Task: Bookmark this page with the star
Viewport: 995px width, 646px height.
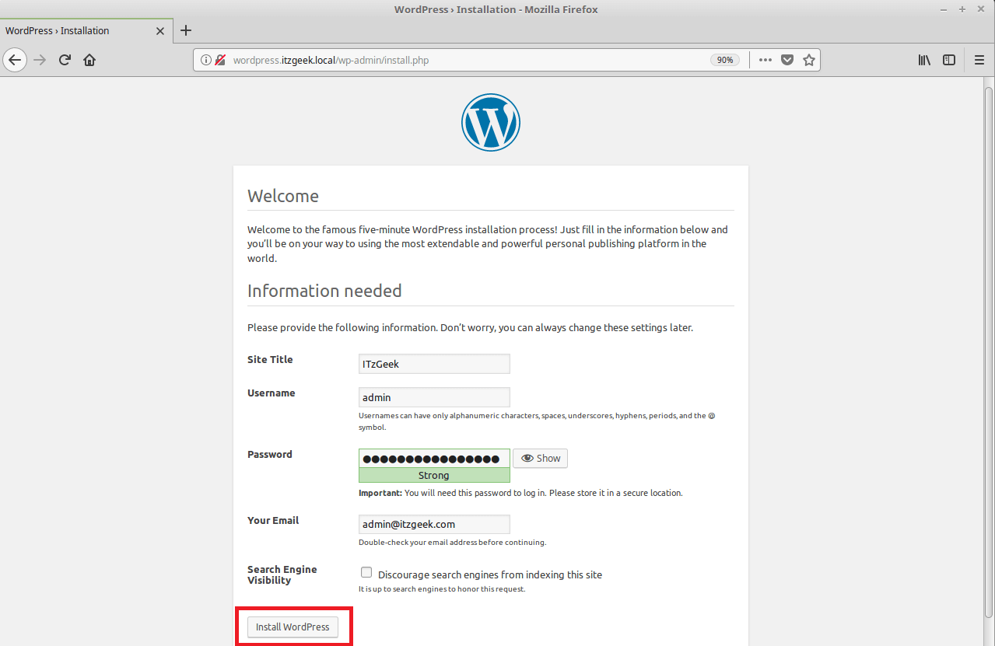Action: (x=809, y=60)
